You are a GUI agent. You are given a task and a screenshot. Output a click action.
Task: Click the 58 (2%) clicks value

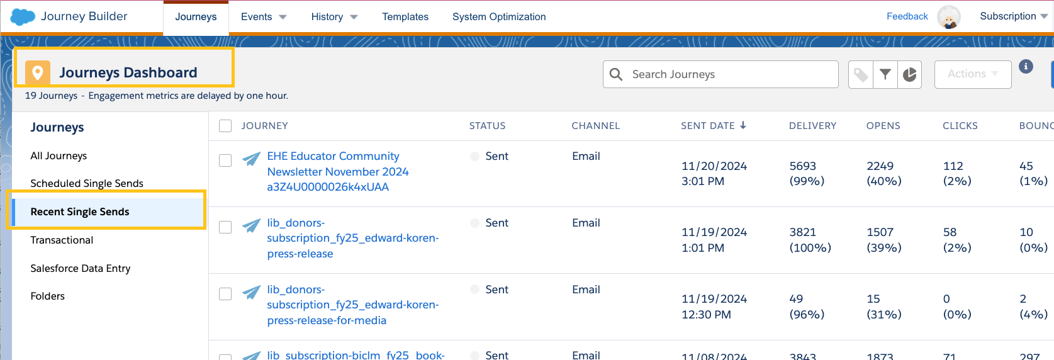[957, 240]
